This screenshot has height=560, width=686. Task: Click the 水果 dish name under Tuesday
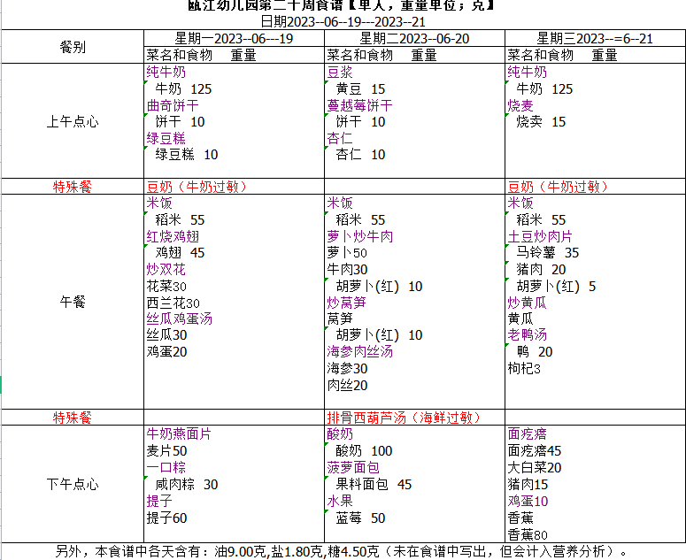click(x=340, y=501)
